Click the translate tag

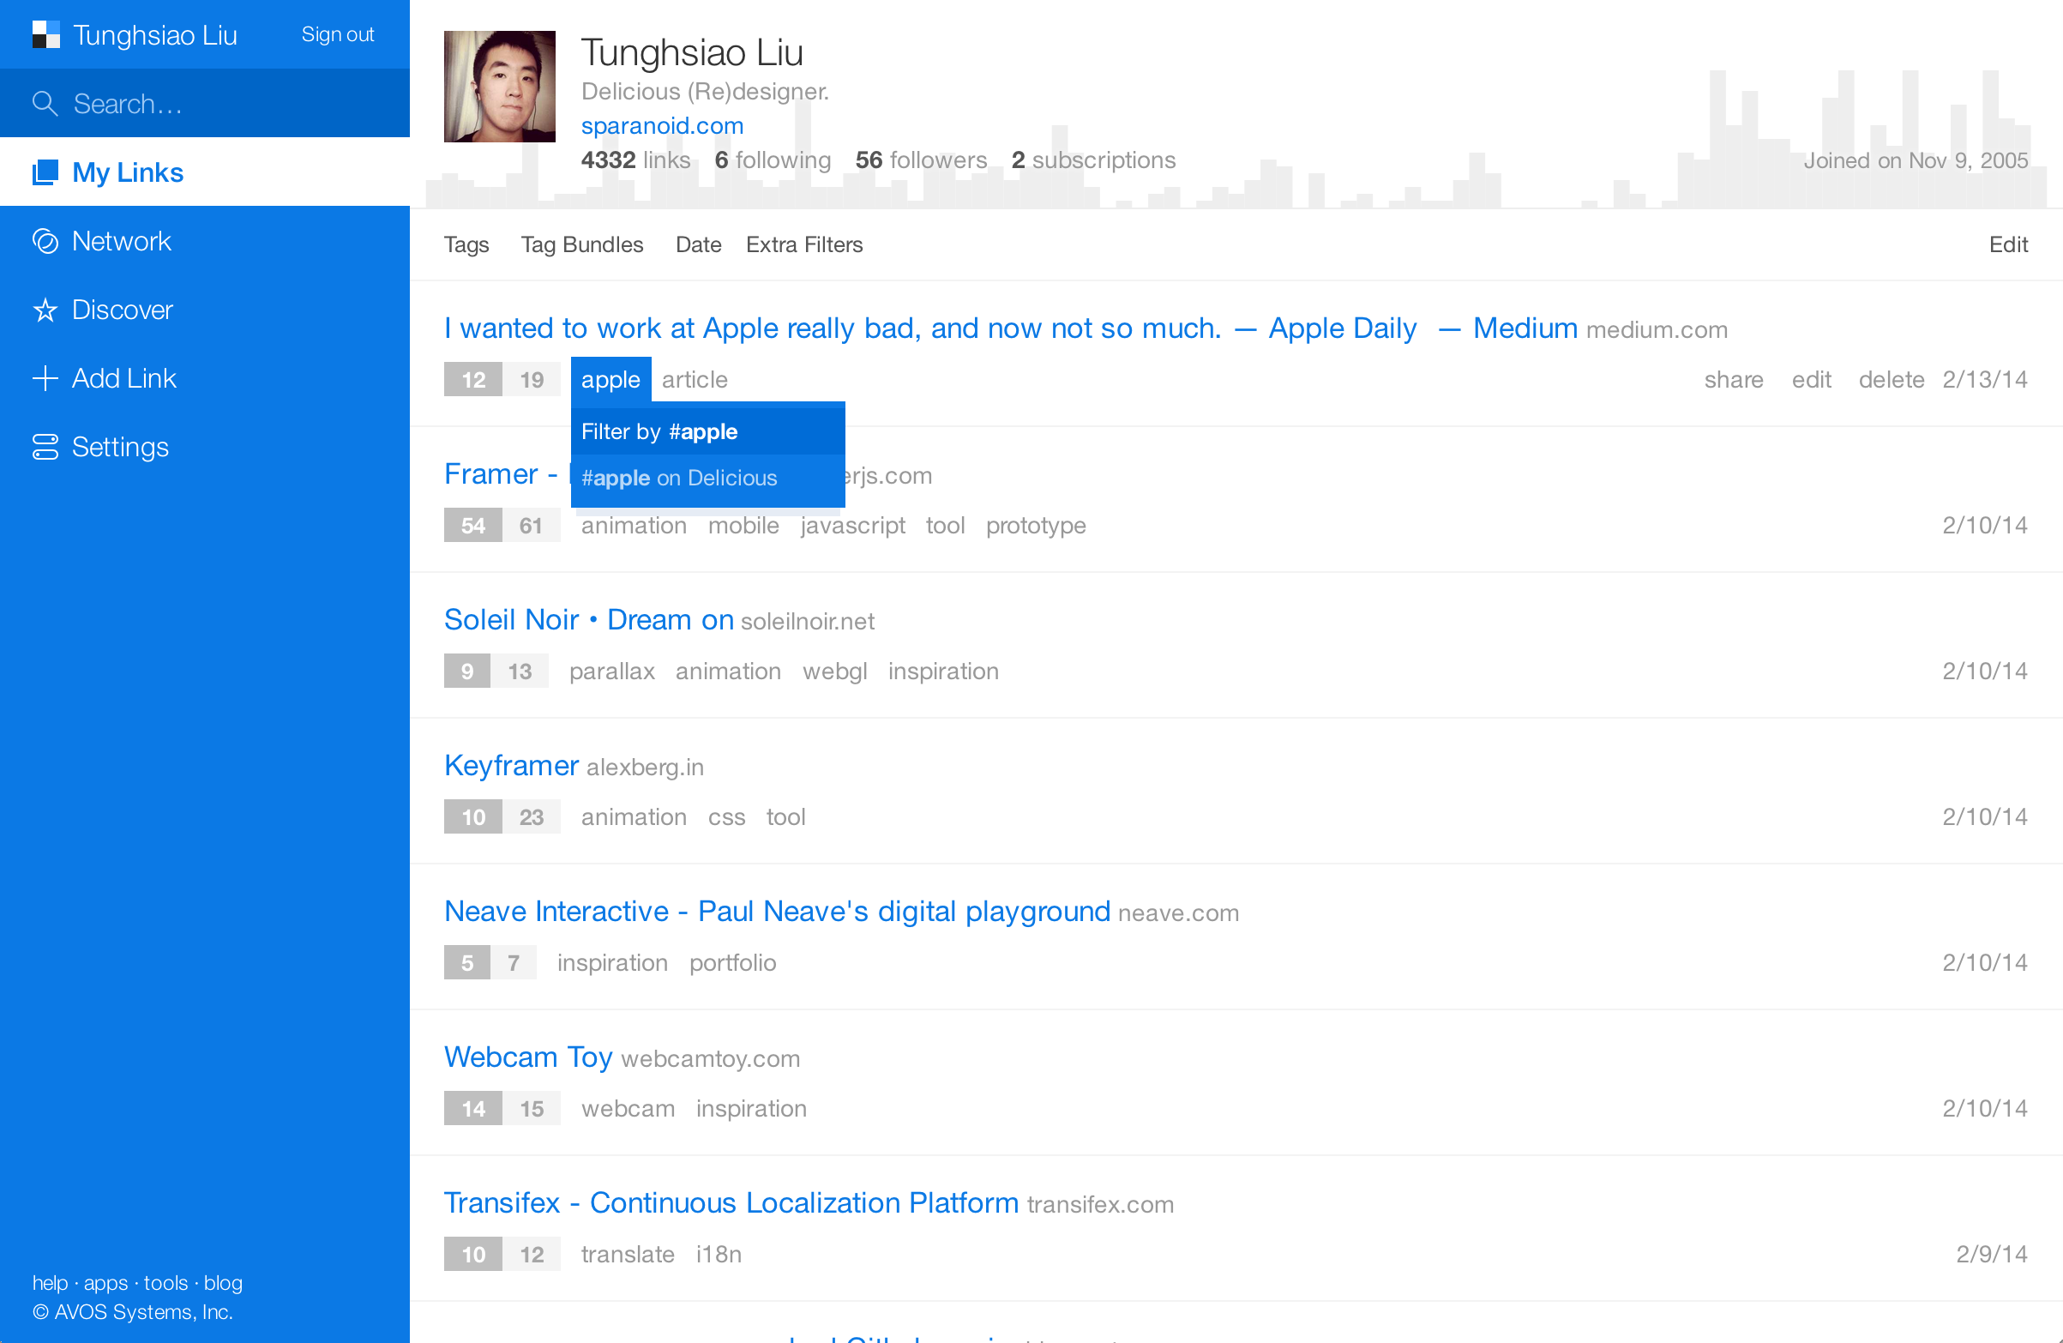(x=628, y=1254)
